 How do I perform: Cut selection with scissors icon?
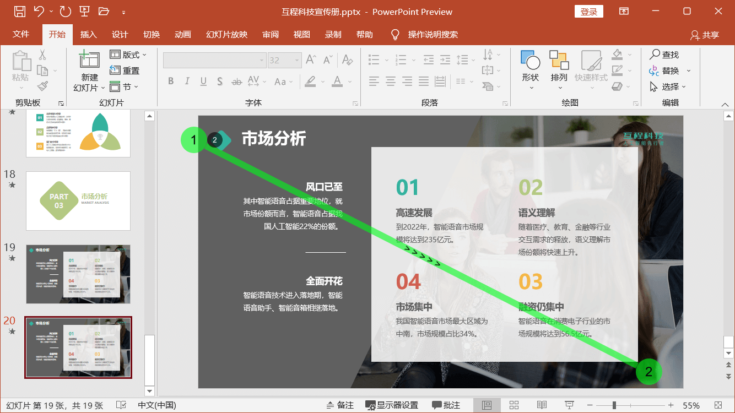click(x=42, y=55)
